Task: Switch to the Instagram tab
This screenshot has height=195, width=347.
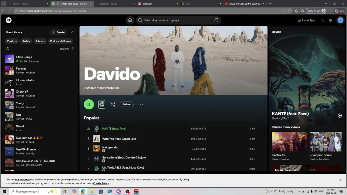Action: coord(158,4)
